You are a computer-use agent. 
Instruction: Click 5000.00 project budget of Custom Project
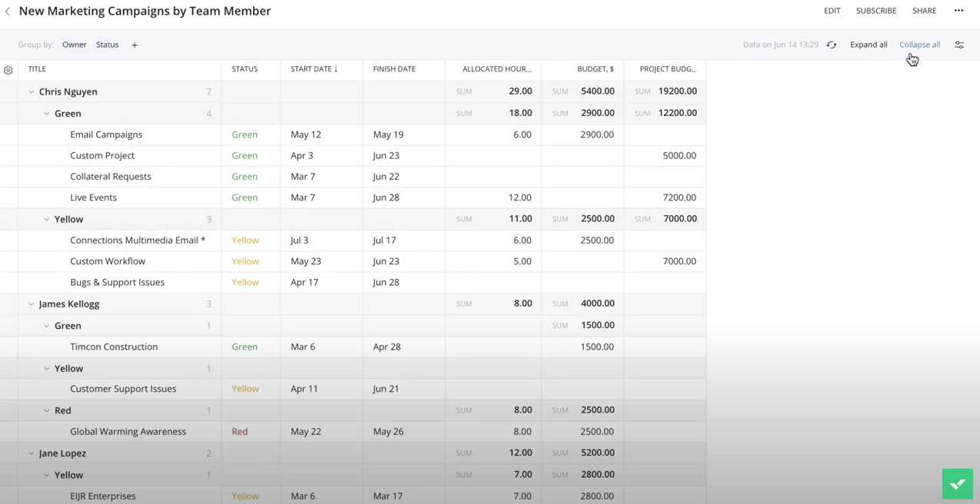click(x=679, y=155)
